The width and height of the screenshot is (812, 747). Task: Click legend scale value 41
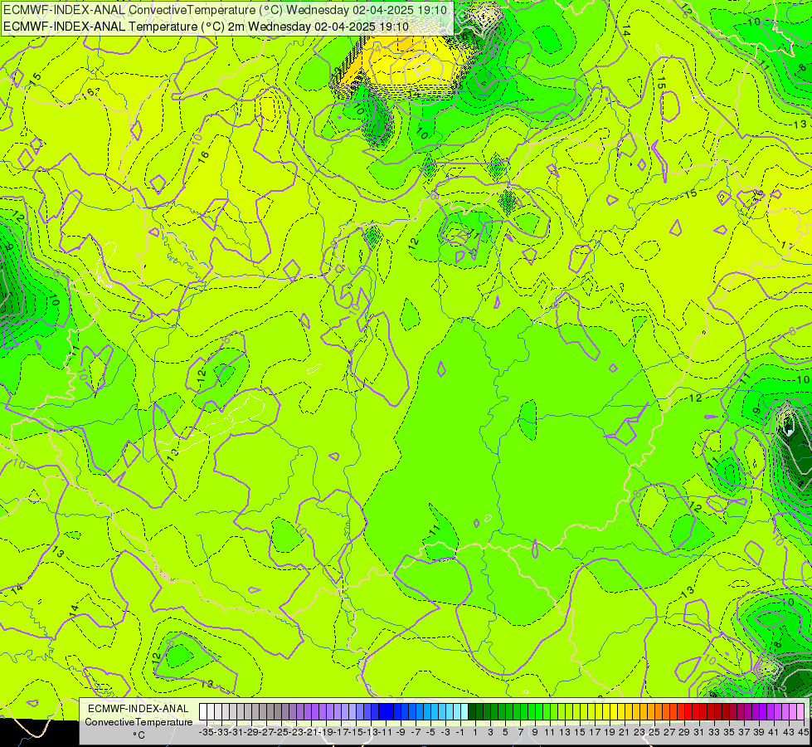pyautogui.click(x=774, y=733)
